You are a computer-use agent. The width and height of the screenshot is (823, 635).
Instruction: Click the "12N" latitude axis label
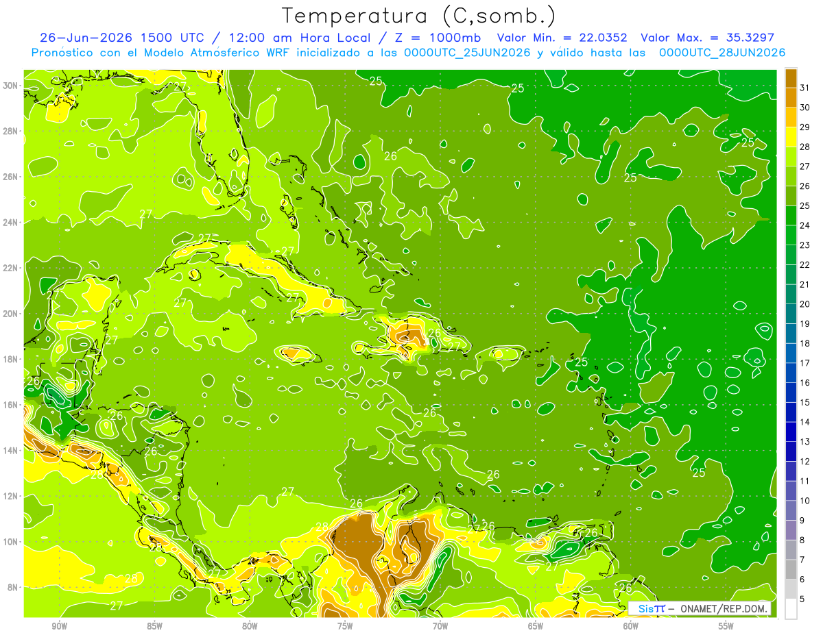11,496
